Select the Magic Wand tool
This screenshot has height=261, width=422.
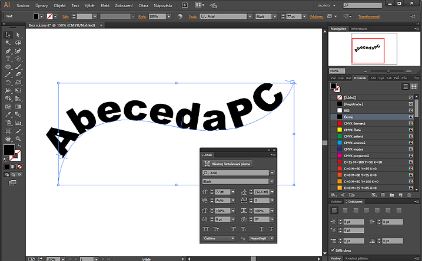click(x=8, y=43)
